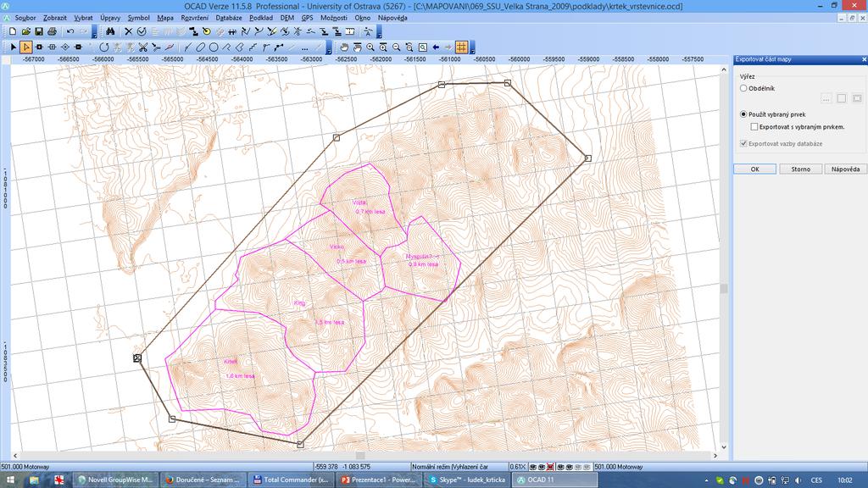Save the map with the floppy icon

(x=39, y=31)
